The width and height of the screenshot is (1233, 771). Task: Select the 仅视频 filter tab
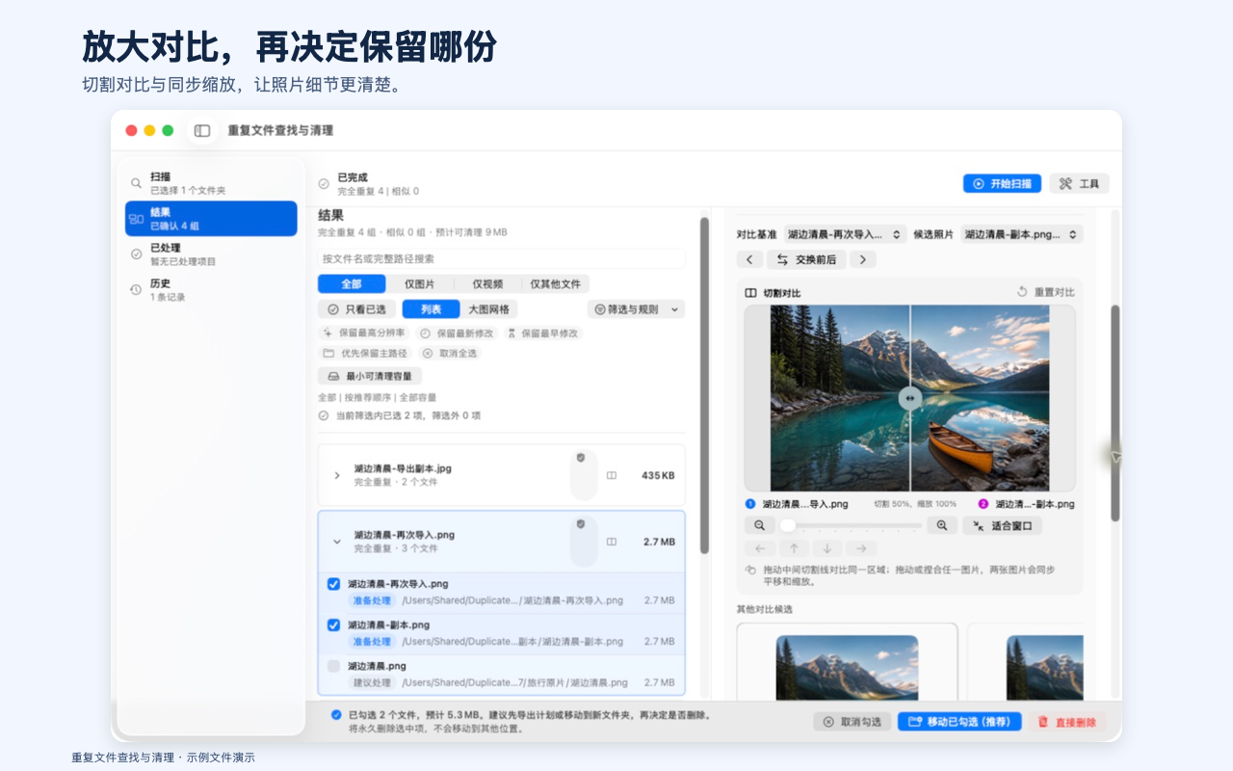coord(487,284)
